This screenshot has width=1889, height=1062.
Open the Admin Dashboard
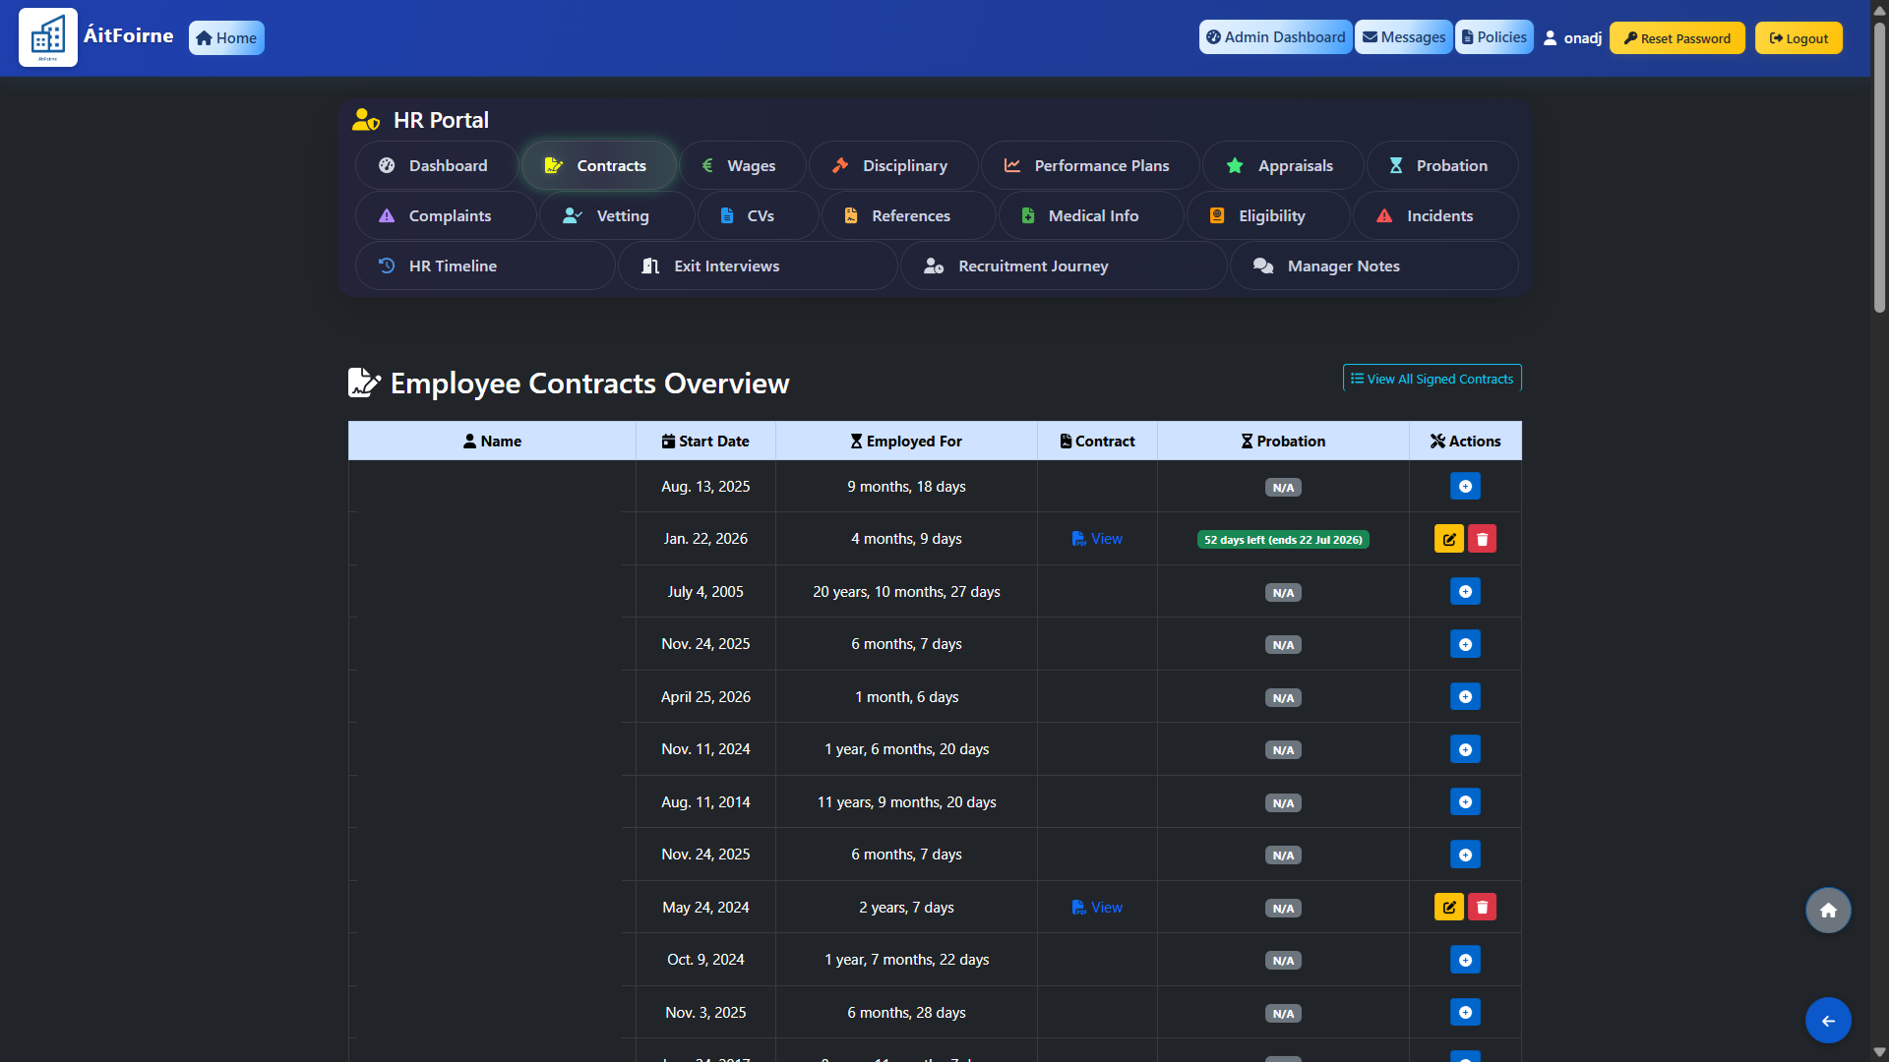(x=1275, y=37)
